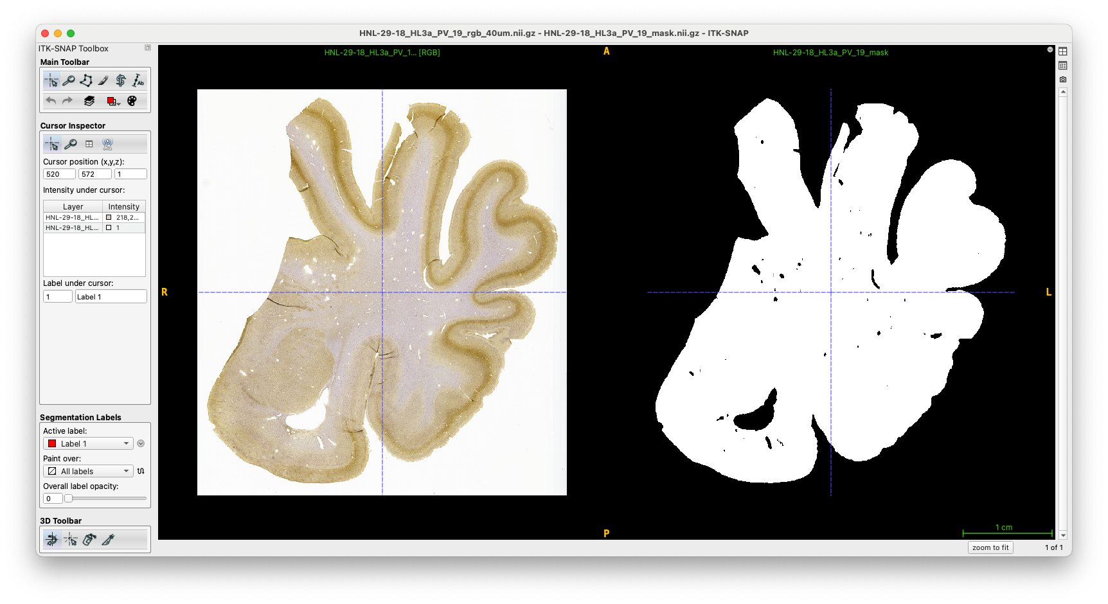The height and width of the screenshot is (604, 1108).
Task: Click the HNL-29-18_HL3a_PV_1... [RGB] view title
Action: click(x=382, y=53)
